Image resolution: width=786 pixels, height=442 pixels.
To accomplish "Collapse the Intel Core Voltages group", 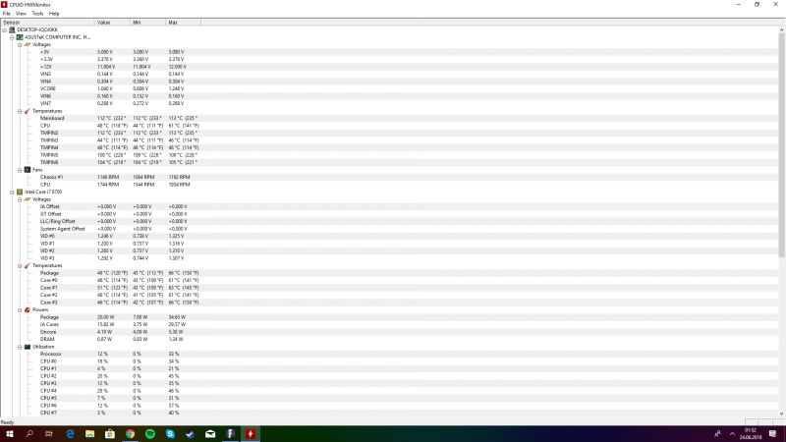I will (20, 199).
